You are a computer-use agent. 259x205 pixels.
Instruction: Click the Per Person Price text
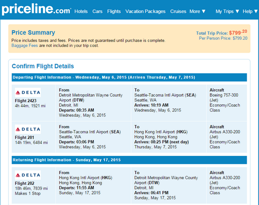coord(223,38)
